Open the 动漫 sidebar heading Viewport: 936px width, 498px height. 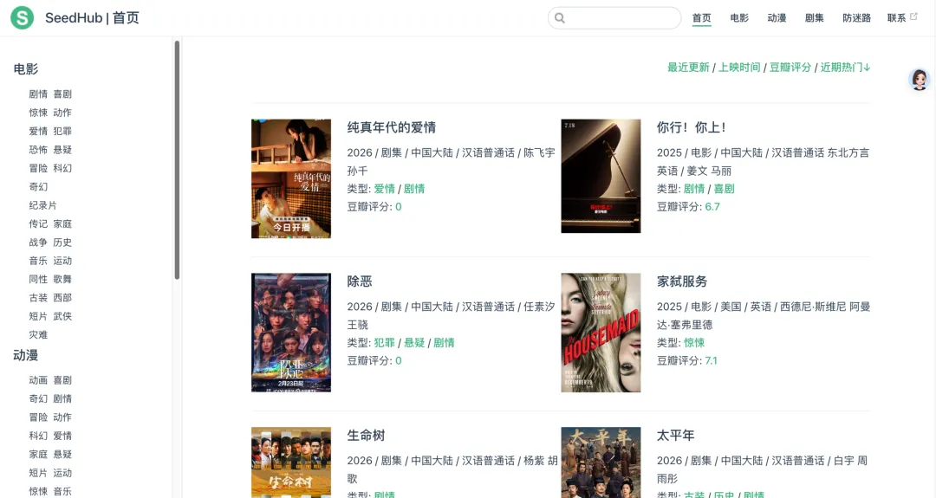click(x=26, y=355)
